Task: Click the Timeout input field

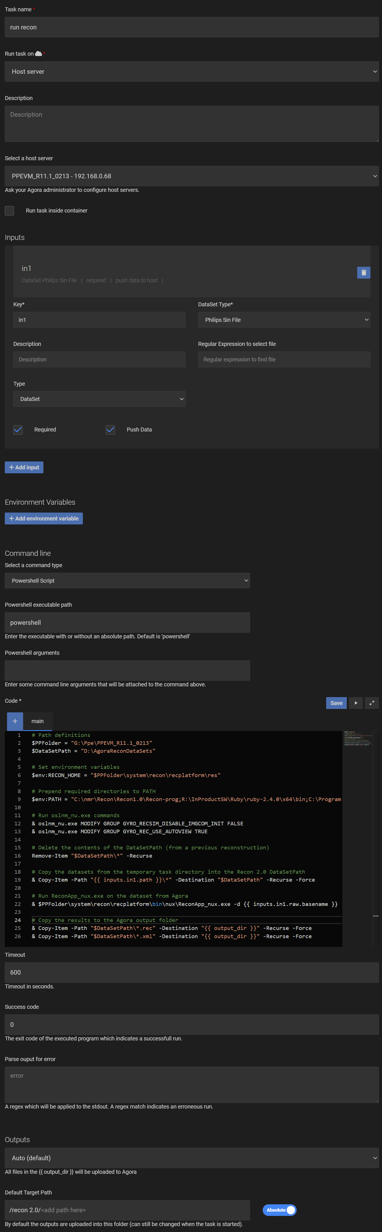Action: tap(191, 972)
